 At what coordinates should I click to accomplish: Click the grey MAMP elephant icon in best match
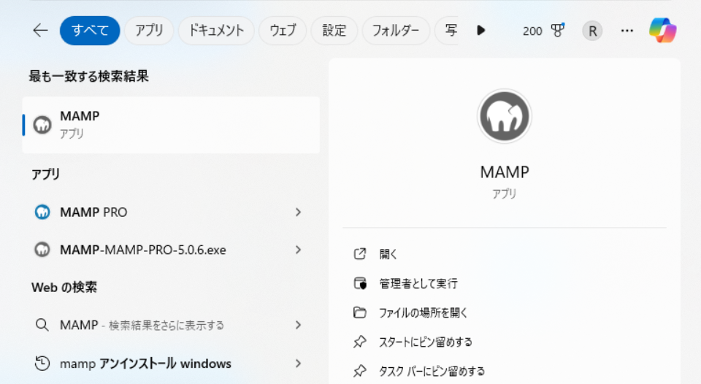click(x=42, y=125)
